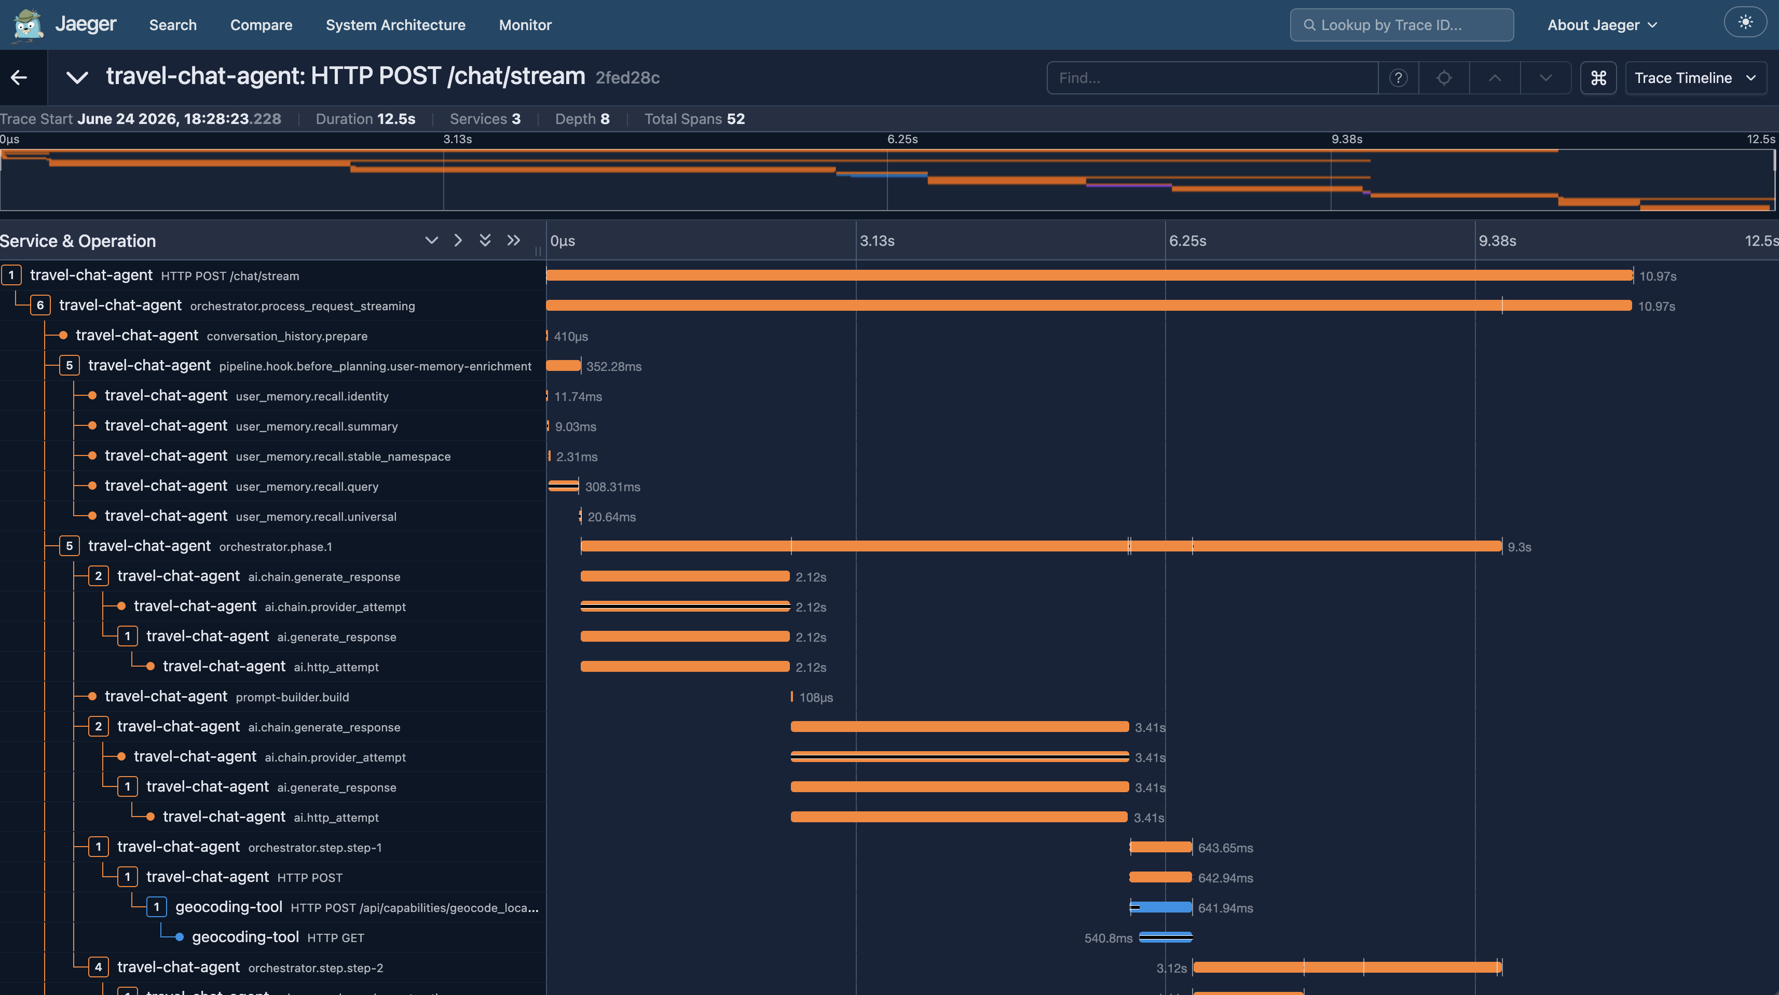Click the 3.12s step-2 span bar

point(1347,968)
